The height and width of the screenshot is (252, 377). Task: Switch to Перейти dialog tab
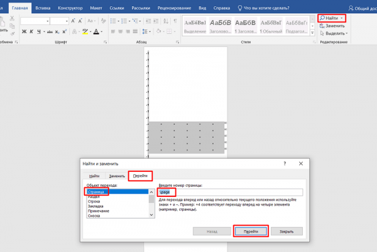140,176
